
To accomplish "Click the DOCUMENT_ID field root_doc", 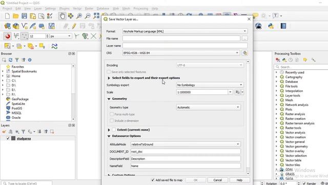I will pos(186,152).
